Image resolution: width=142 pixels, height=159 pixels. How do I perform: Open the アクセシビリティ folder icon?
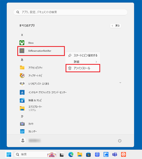[x=22, y=68]
